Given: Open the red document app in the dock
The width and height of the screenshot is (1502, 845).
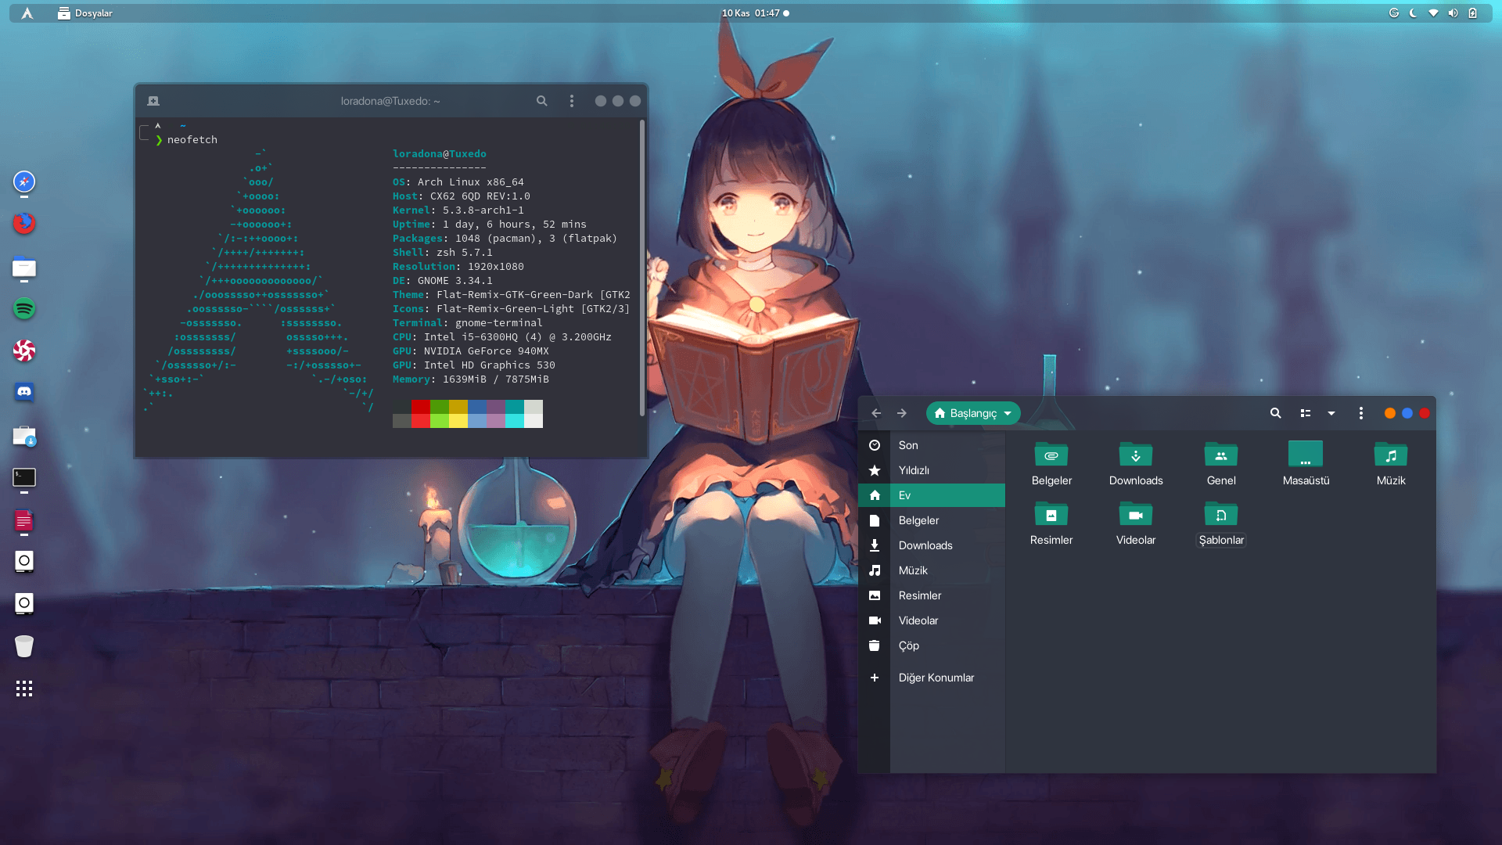Looking at the screenshot, I should click(x=24, y=520).
